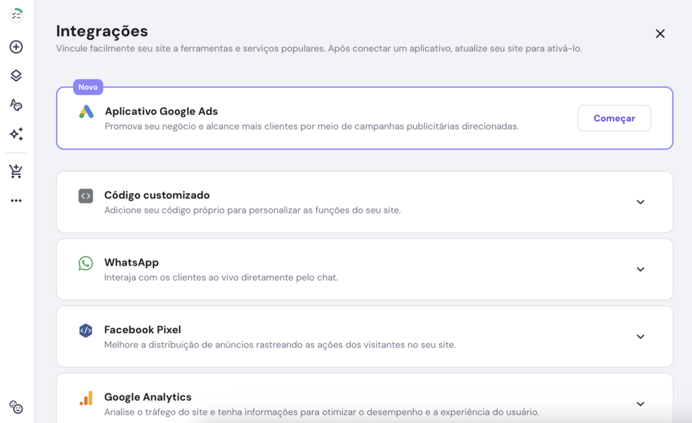692x423 pixels.
Task: Open the feedback smiley icon at bottom
Action: click(16, 407)
